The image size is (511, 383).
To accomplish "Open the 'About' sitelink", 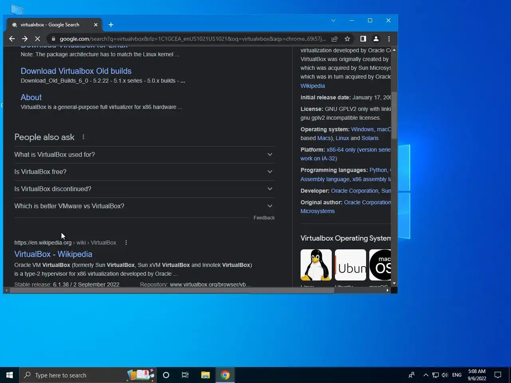I will [x=31, y=97].
